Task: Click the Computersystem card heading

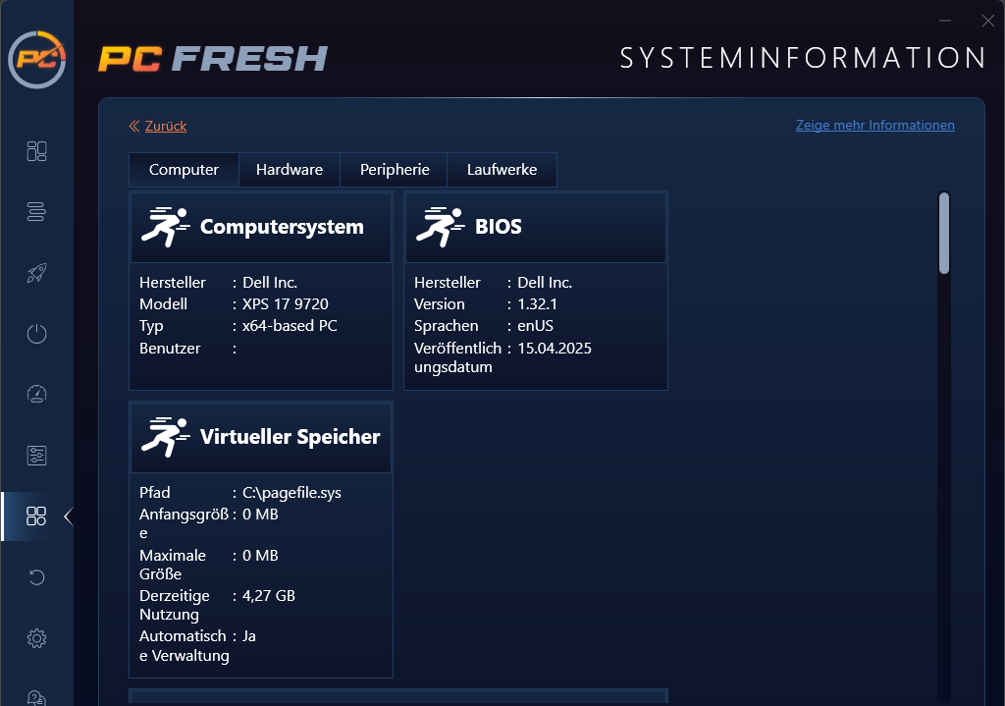Action: (282, 227)
